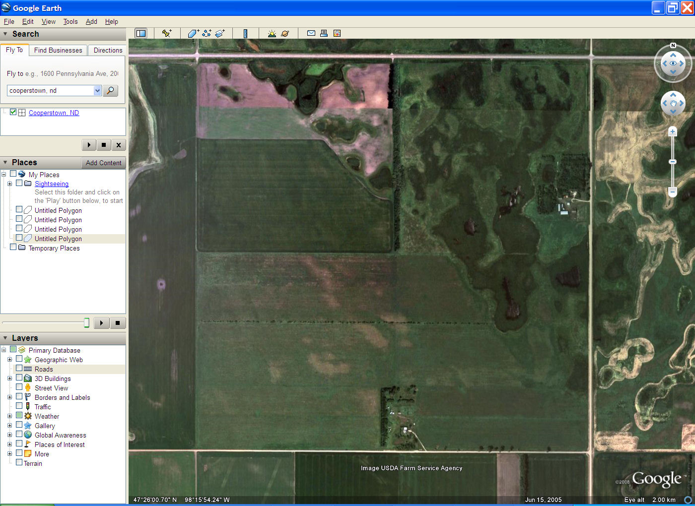Select the Global Awareness layer item

(x=60, y=435)
